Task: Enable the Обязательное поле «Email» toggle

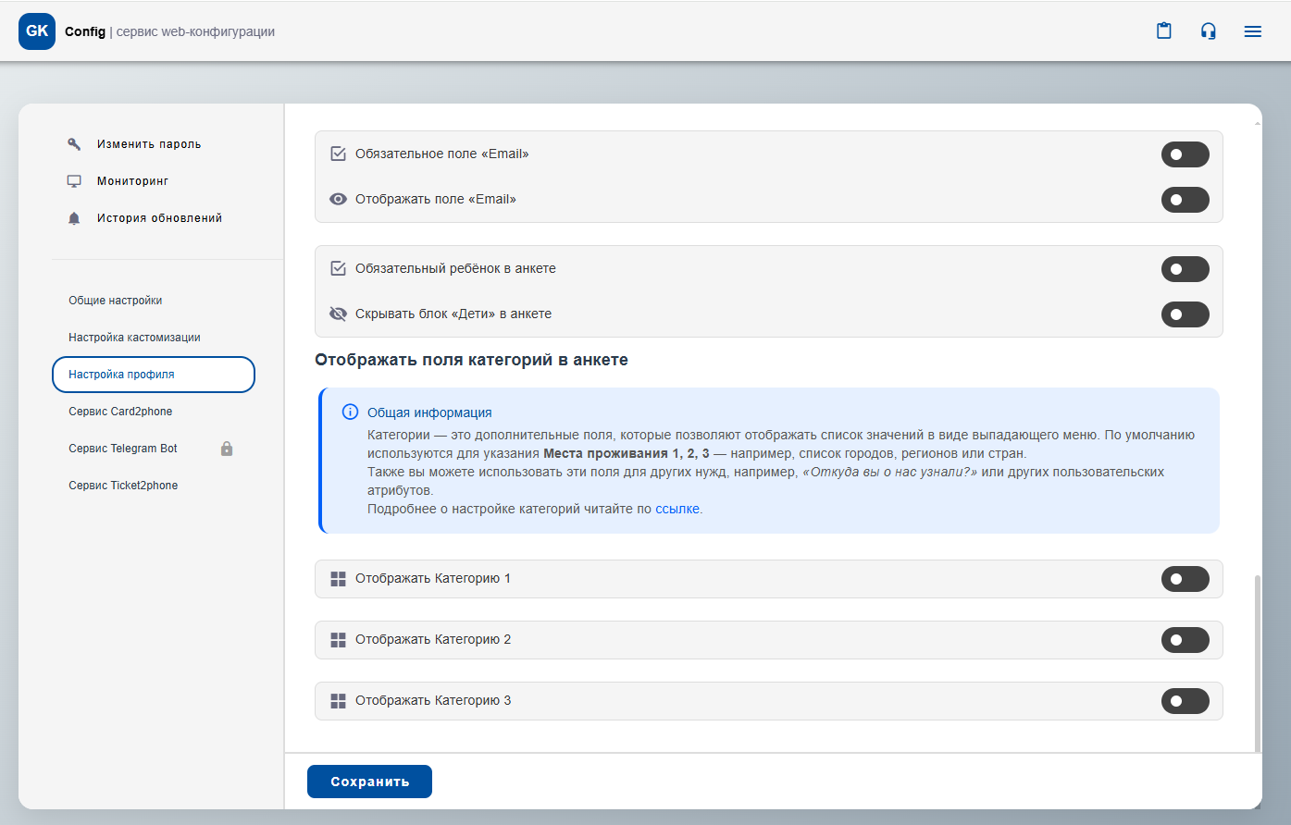Action: [x=1185, y=154]
